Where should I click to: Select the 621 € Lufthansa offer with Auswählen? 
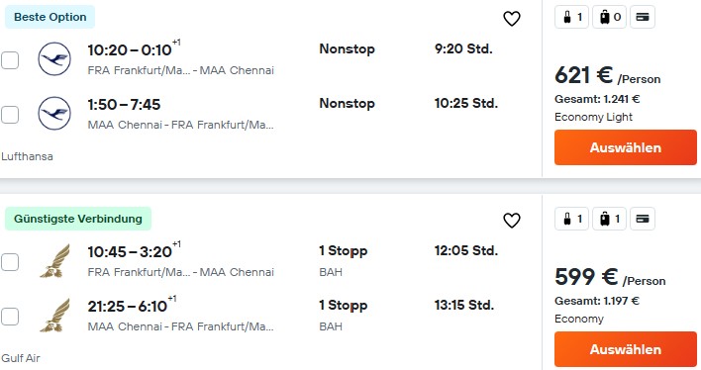pyautogui.click(x=626, y=147)
